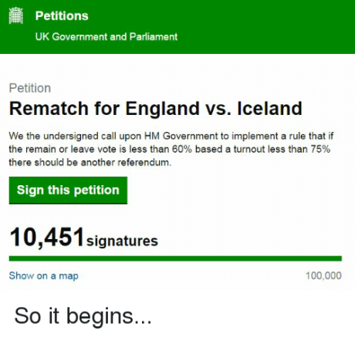
Task: Click the word England in the title
Action: coord(162,109)
